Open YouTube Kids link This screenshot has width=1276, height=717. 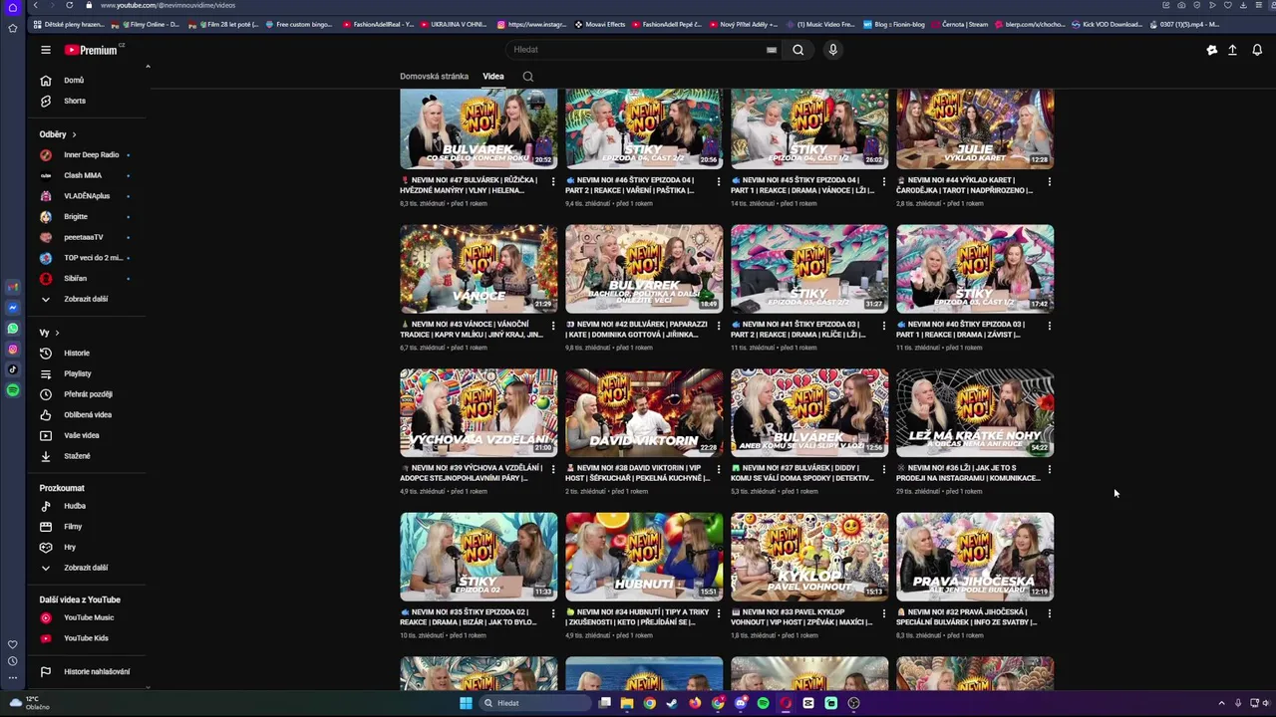(x=88, y=638)
